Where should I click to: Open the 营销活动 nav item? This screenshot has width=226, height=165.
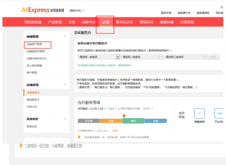147,22
